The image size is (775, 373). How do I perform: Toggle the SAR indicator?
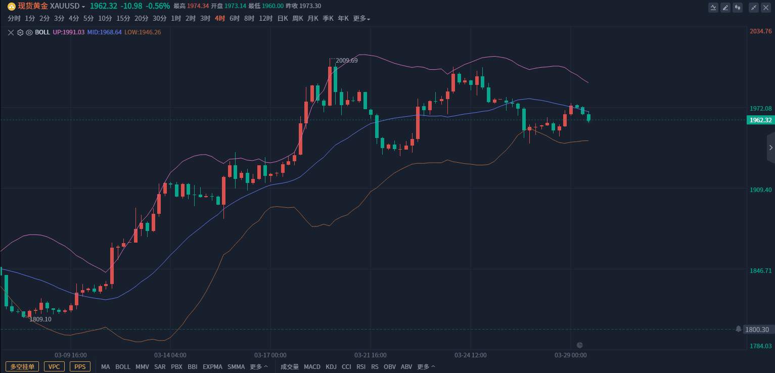[x=160, y=366]
